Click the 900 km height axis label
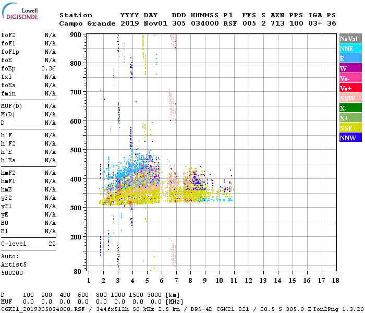The image size is (365, 313). pos(76,35)
